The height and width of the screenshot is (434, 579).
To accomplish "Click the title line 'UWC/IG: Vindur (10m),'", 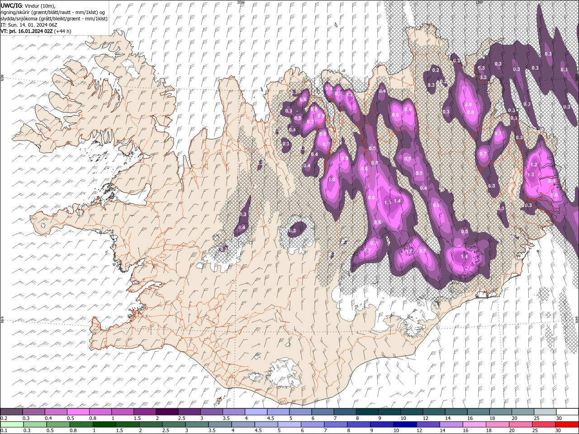I will pos(28,5).
